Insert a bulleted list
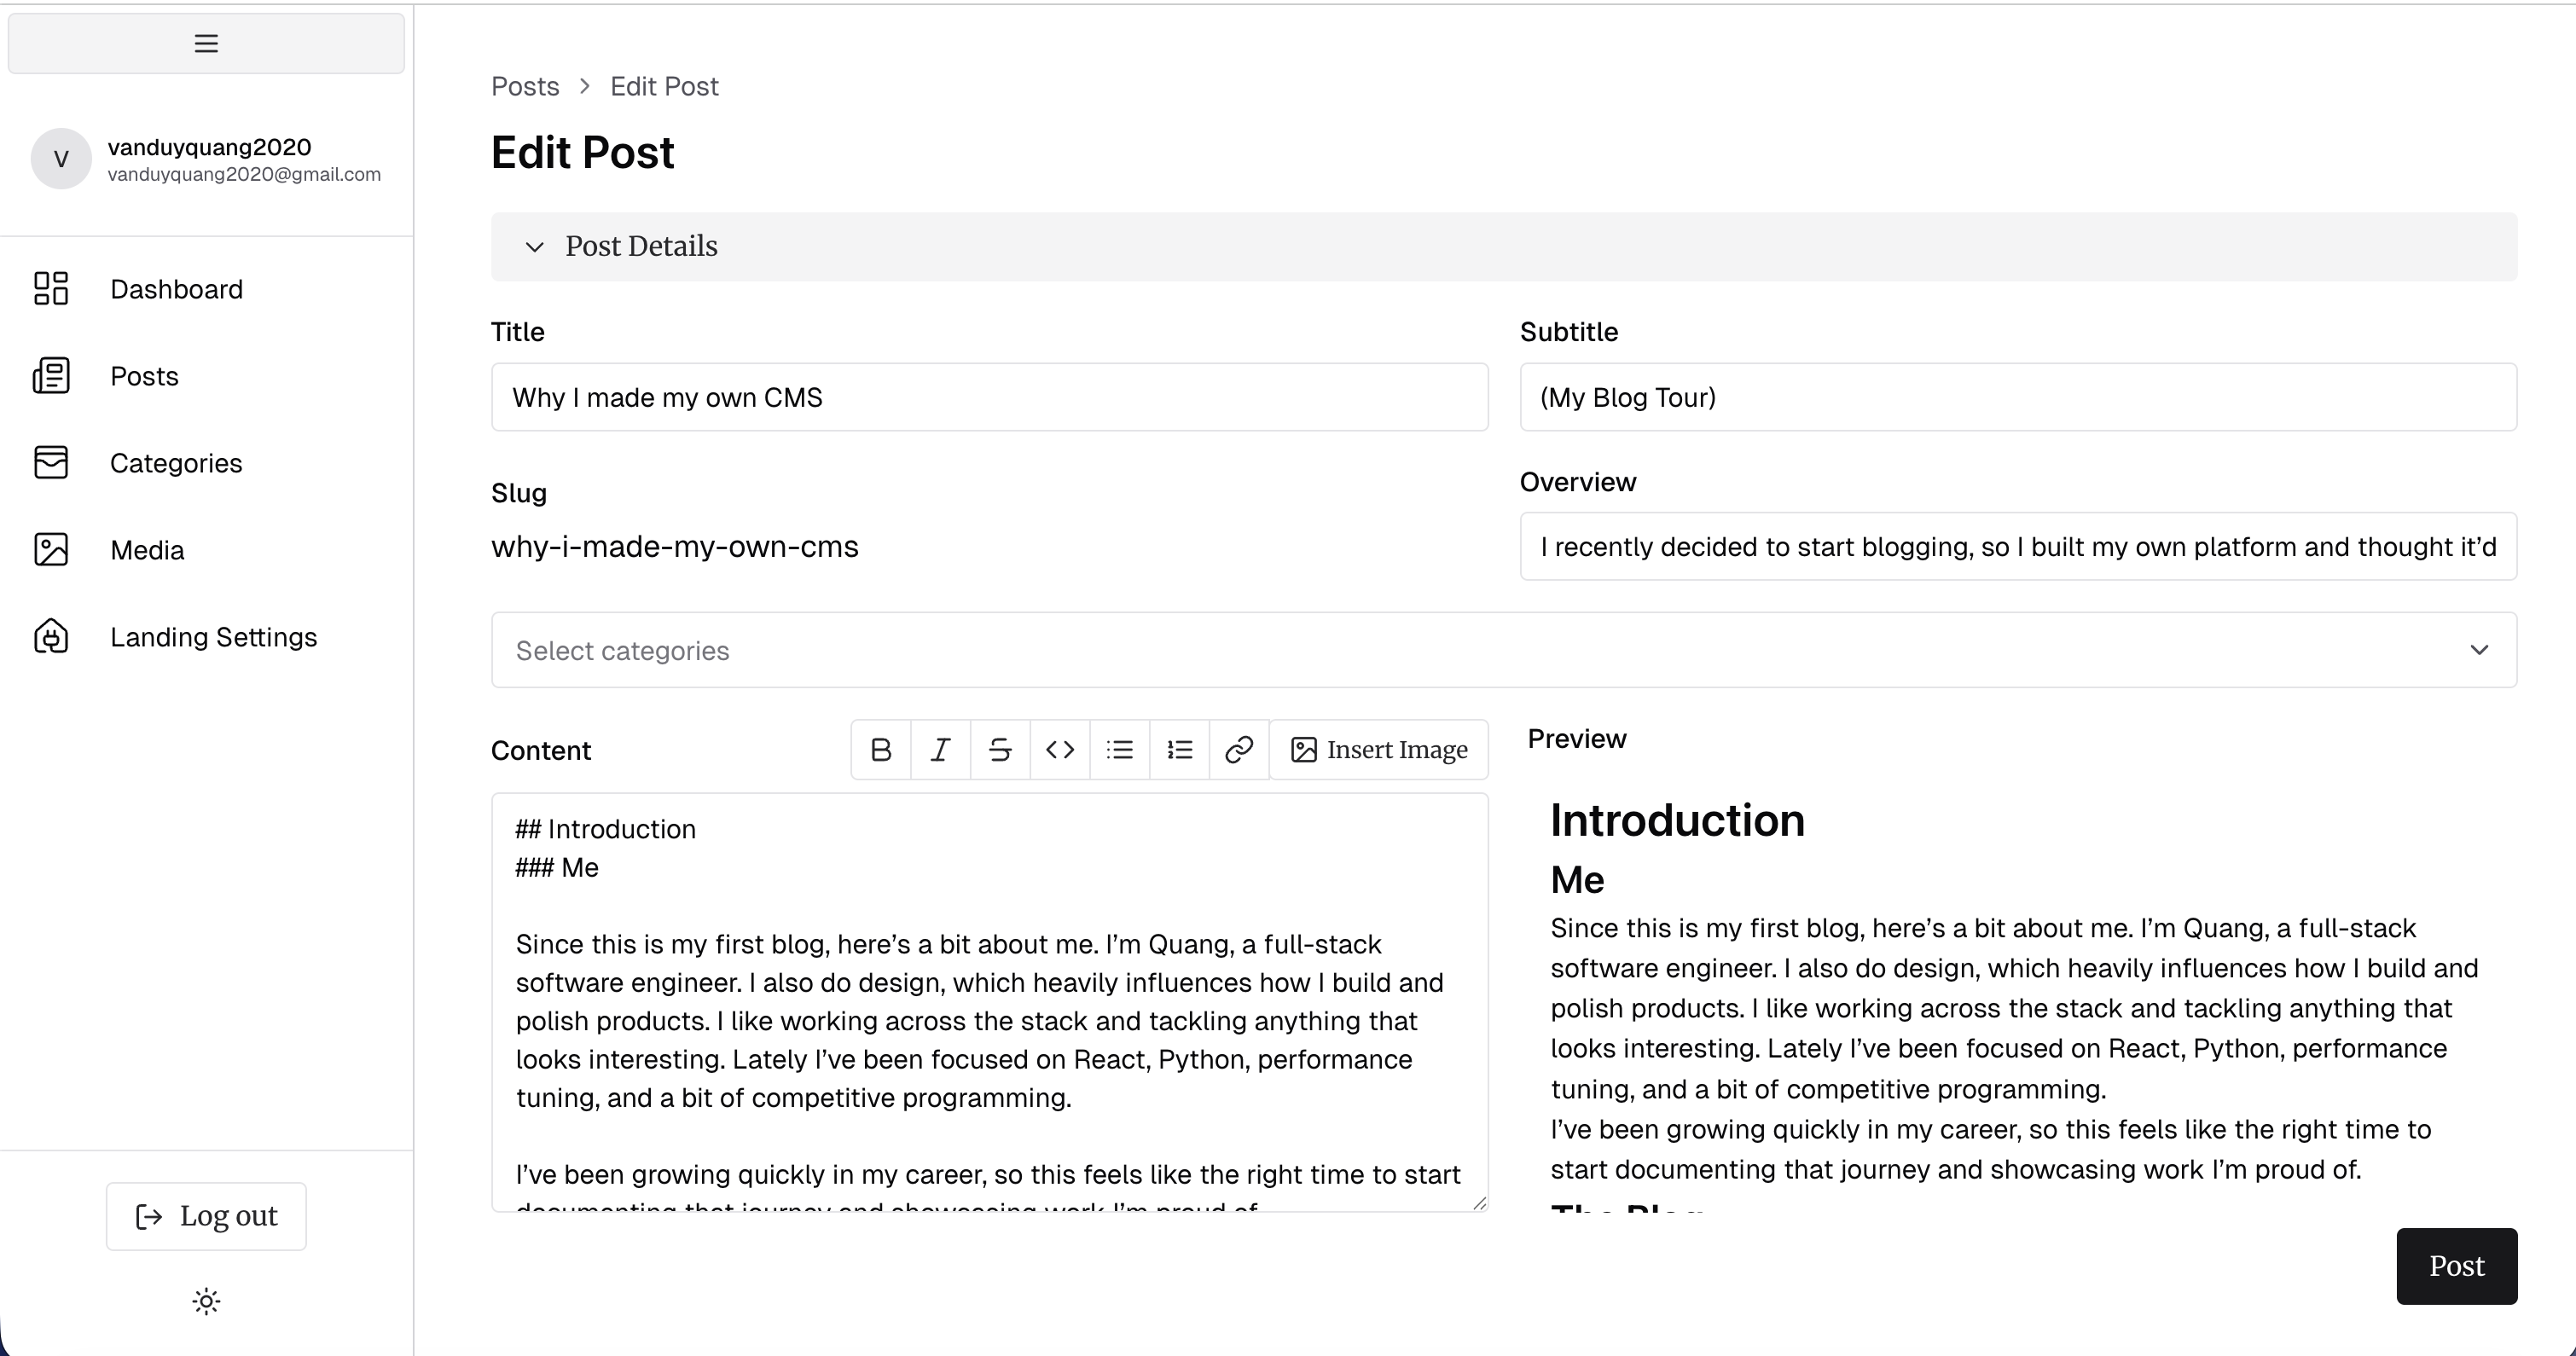The width and height of the screenshot is (2576, 1356). pos(1120,750)
